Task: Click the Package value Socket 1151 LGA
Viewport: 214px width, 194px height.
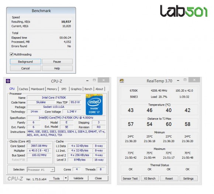Action: pos(54,107)
